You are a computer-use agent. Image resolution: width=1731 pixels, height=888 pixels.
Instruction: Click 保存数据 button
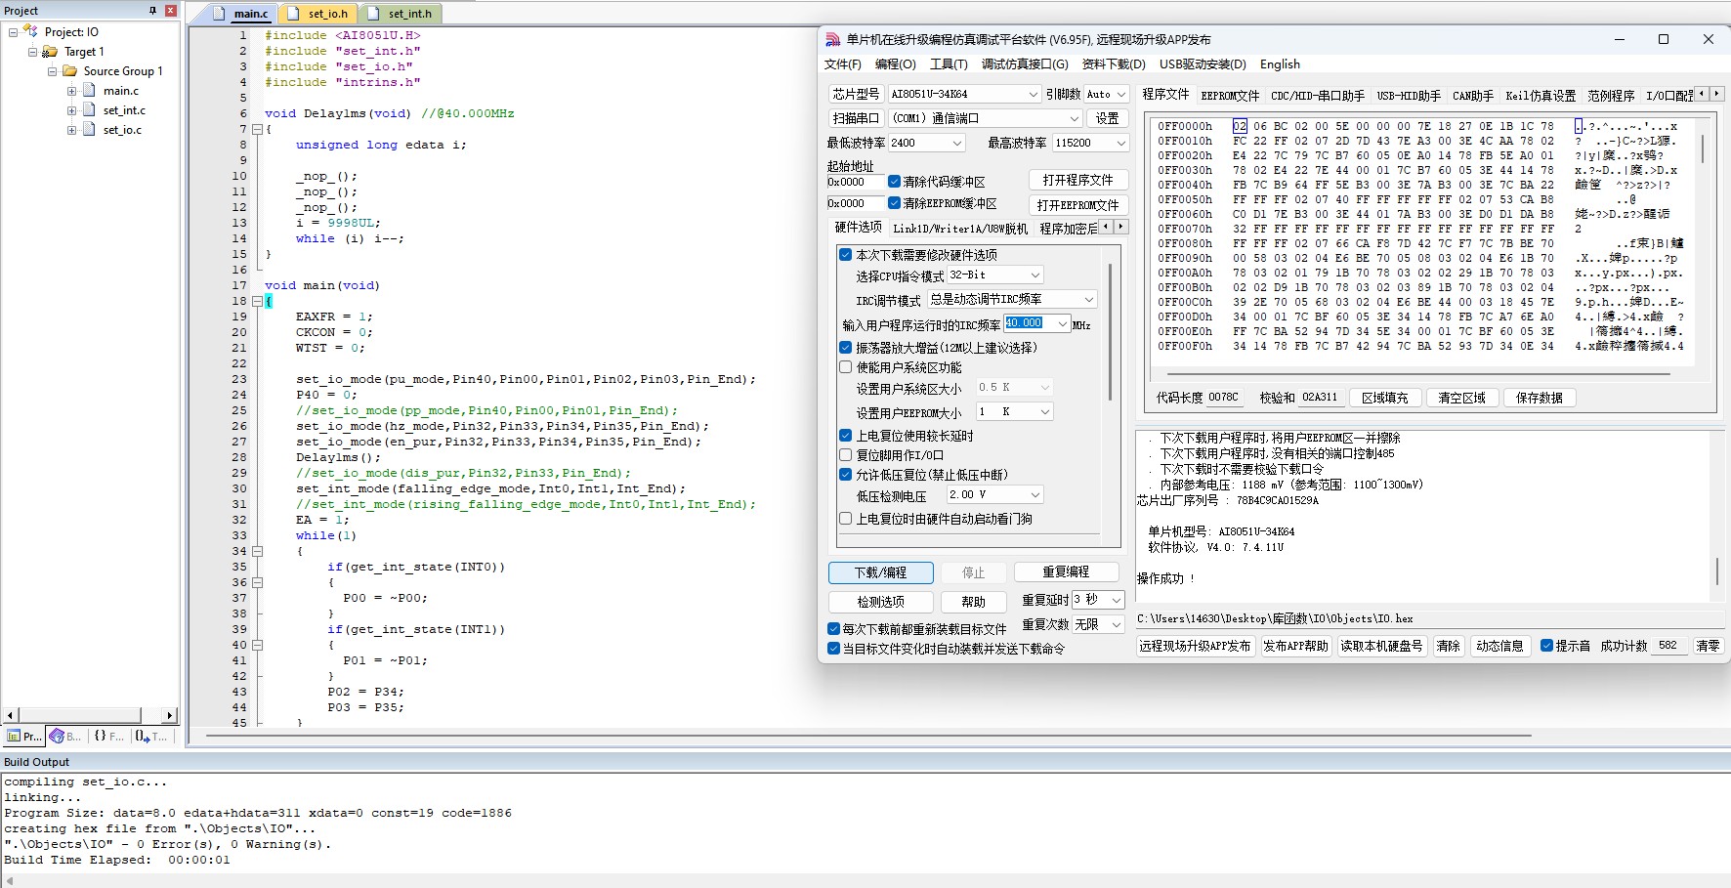pyautogui.click(x=1539, y=398)
